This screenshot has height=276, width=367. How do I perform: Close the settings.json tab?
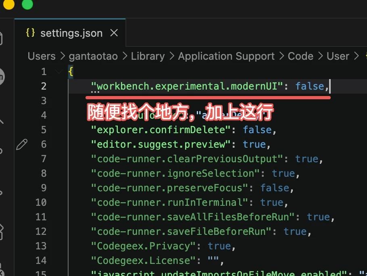[x=114, y=33]
